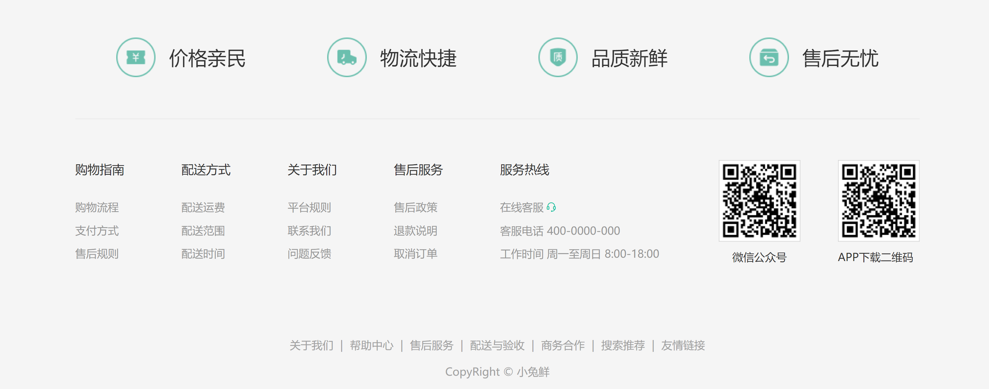The width and height of the screenshot is (989, 389).
Task: Open the 购物流程 link
Action: pos(97,208)
